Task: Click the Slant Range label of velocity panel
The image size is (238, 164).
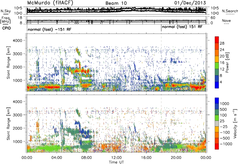Action: (x=9, y=124)
